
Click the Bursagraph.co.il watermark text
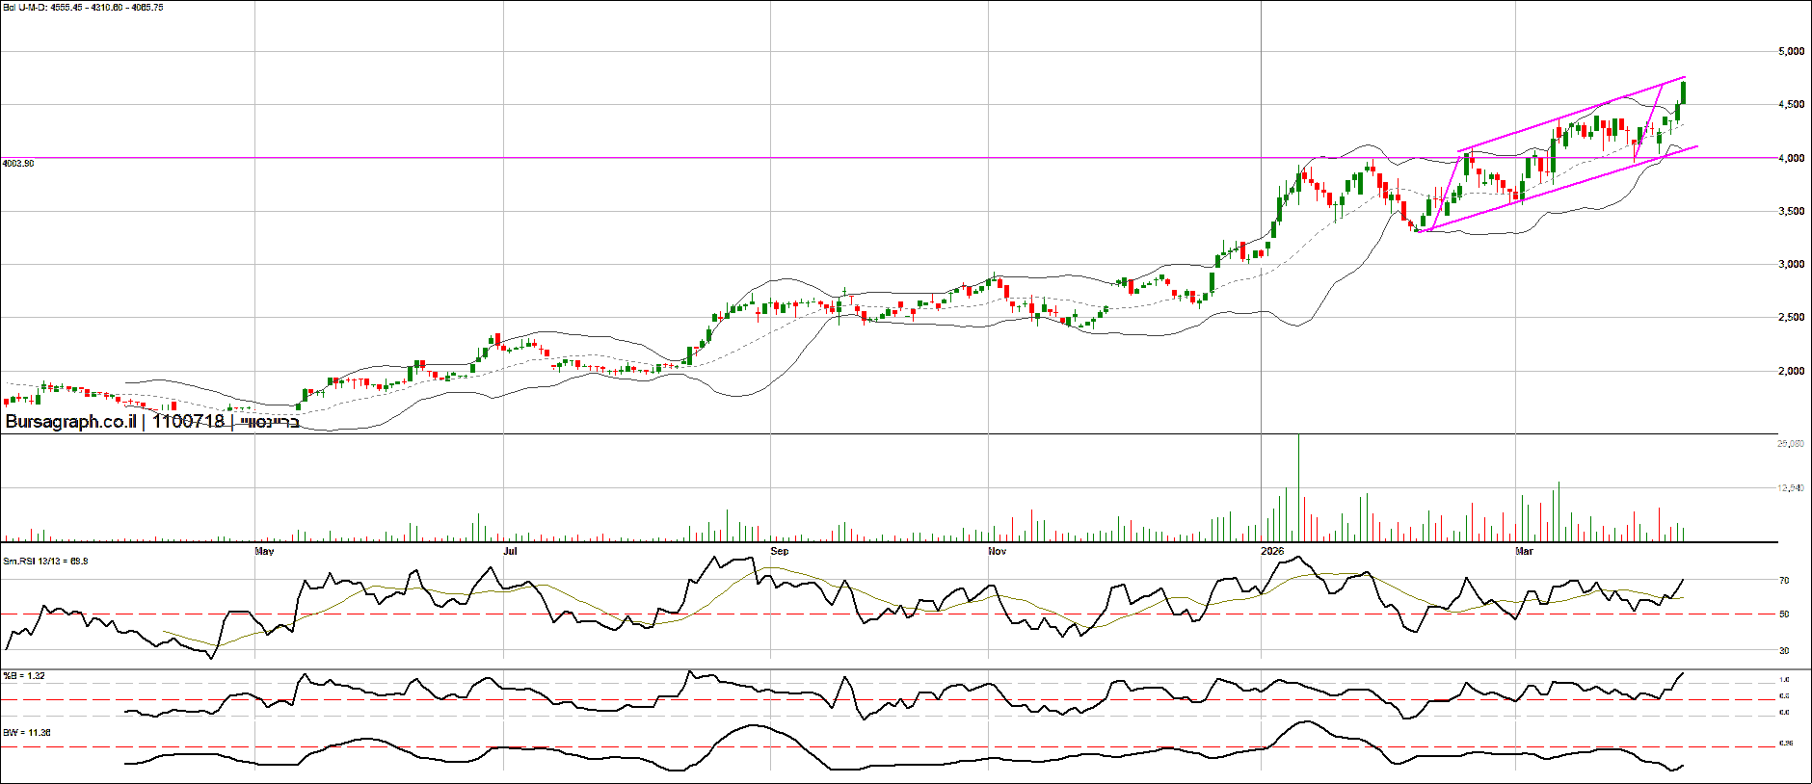70,422
